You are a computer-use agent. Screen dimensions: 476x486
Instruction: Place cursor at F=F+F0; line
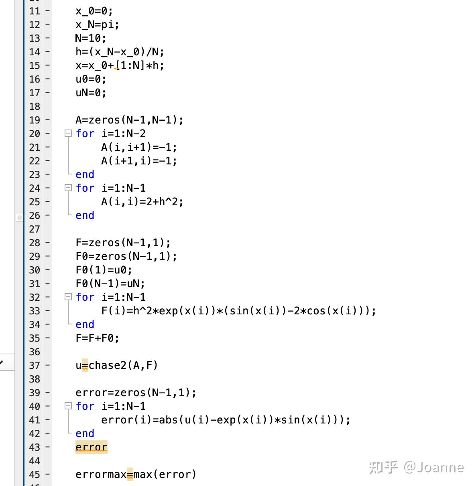(x=97, y=338)
